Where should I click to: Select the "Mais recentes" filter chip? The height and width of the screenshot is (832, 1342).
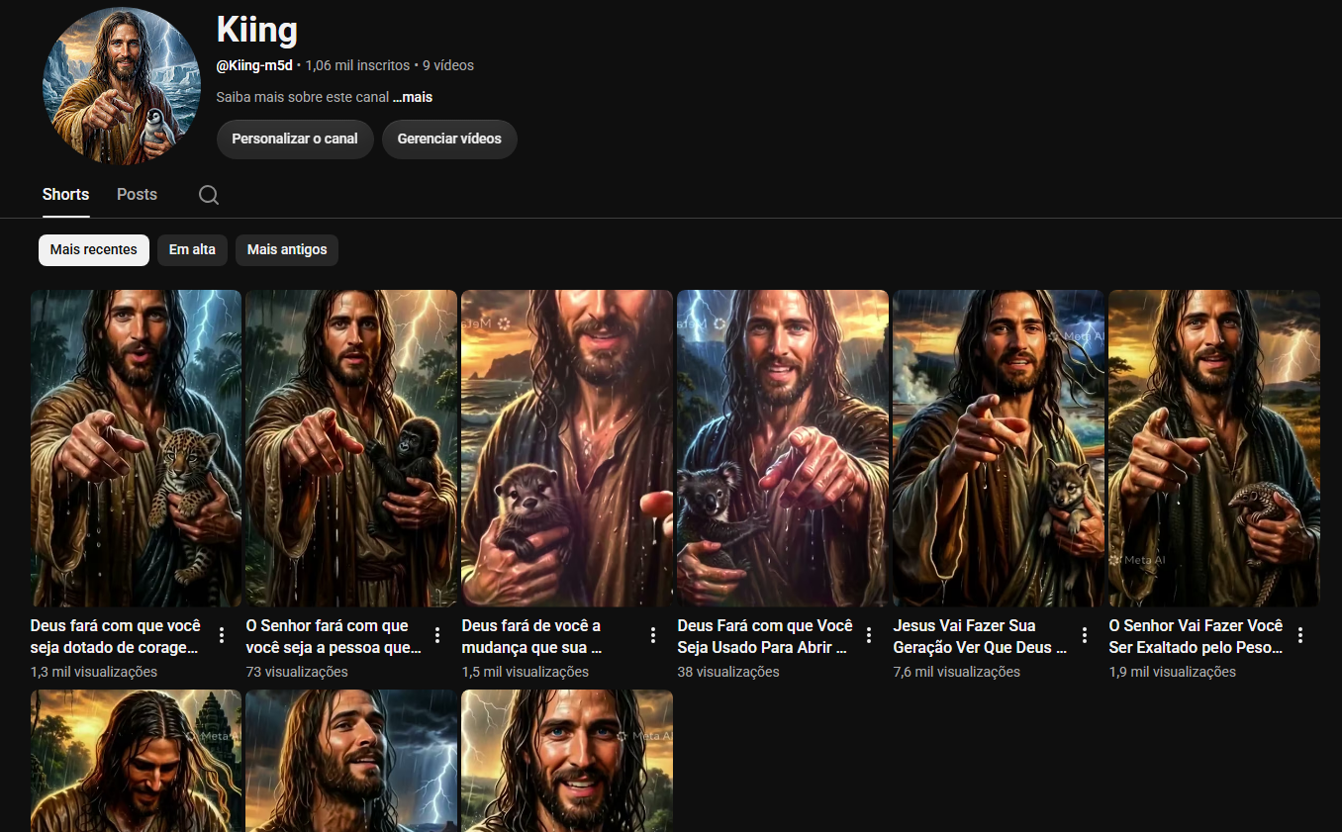94,250
